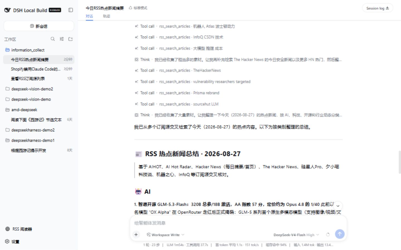Expand the deepseek-vision-demo folder

coord(39,99)
